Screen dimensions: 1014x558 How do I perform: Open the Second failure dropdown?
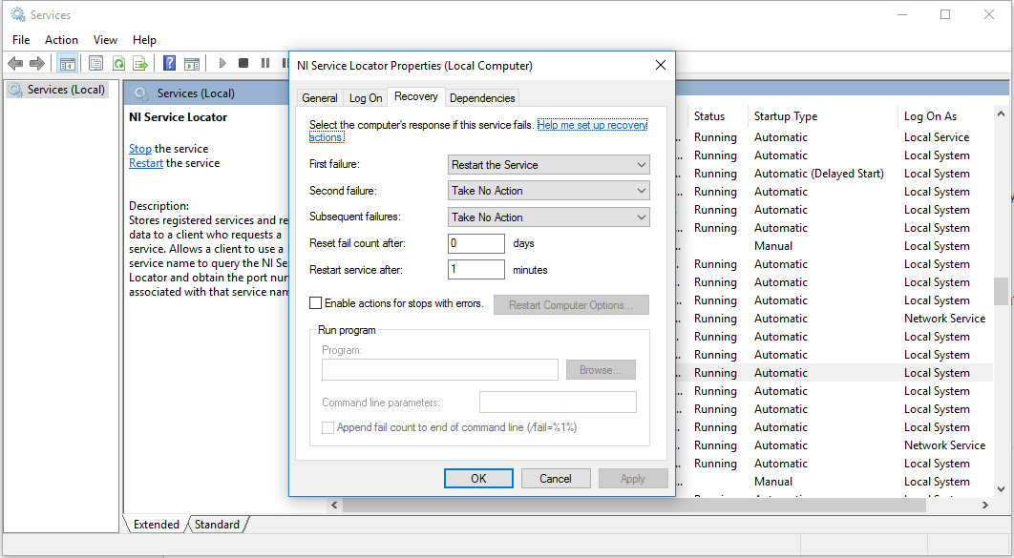pos(548,191)
